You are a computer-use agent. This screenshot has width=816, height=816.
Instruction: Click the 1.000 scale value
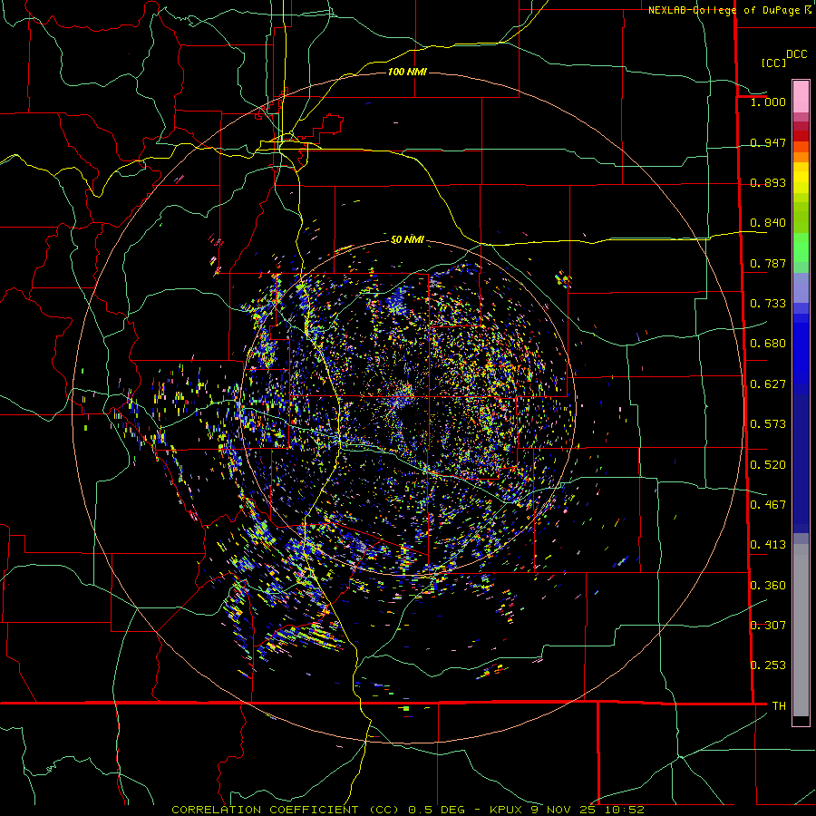click(x=768, y=102)
